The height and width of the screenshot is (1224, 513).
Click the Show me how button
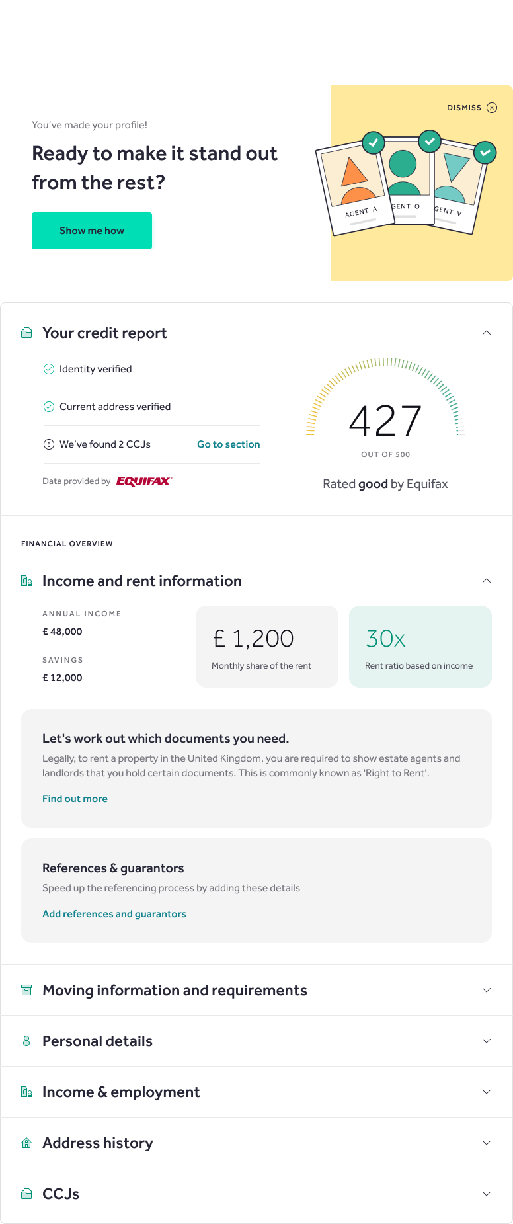pyautogui.click(x=92, y=231)
